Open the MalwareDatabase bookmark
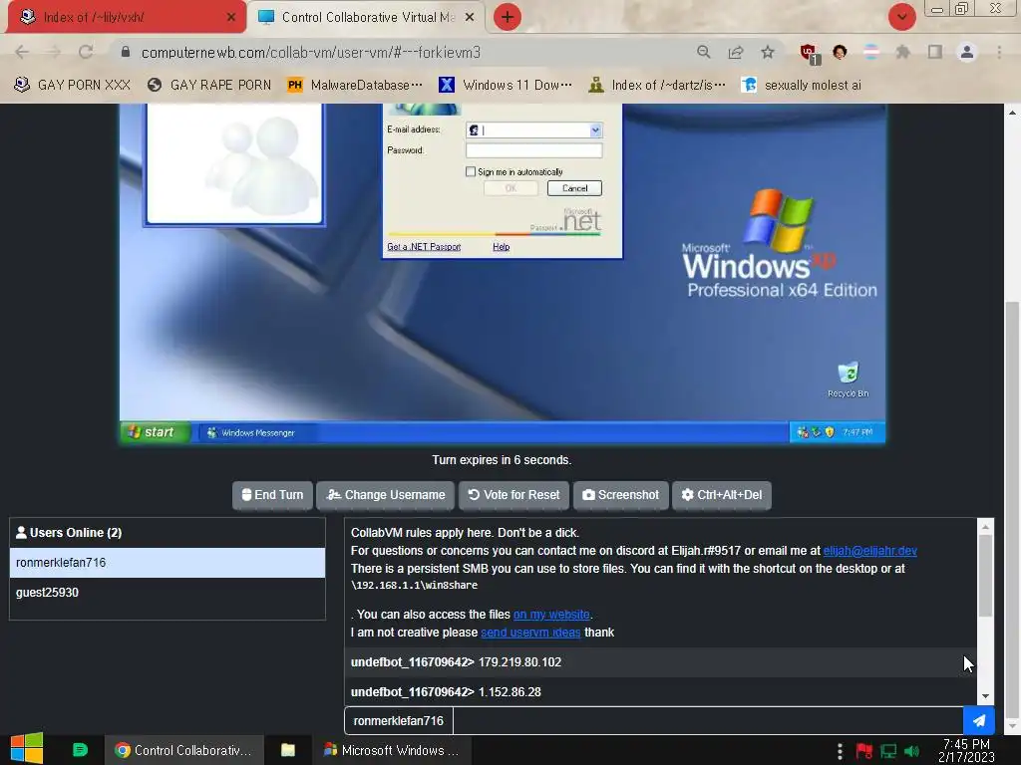The height and width of the screenshot is (765, 1021). pyautogui.click(x=355, y=85)
